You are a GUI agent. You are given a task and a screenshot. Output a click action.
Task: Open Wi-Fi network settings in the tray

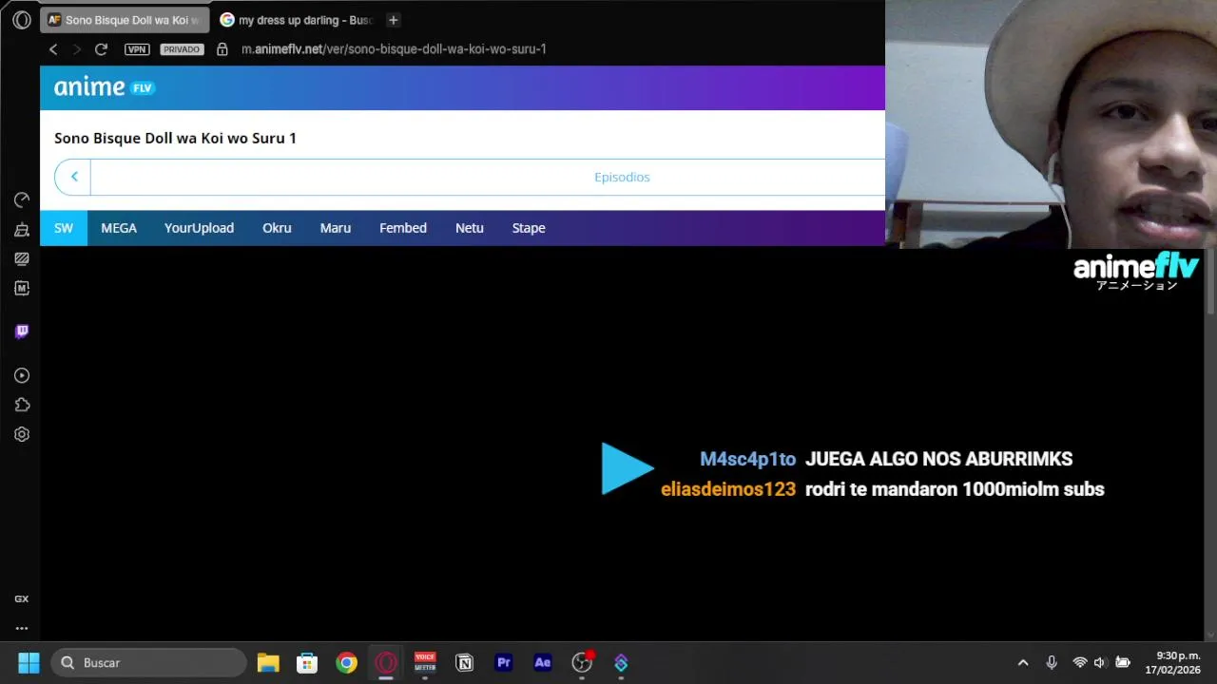1080,662
